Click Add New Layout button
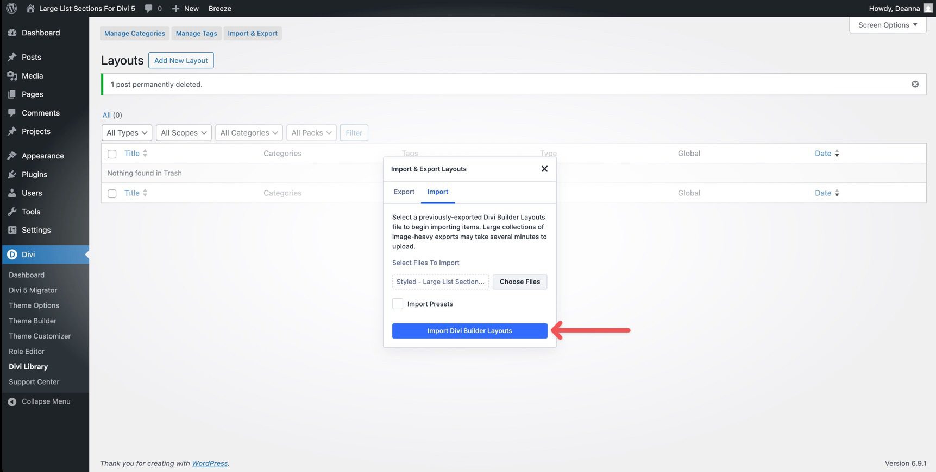This screenshot has height=472, width=936. (181, 60)
